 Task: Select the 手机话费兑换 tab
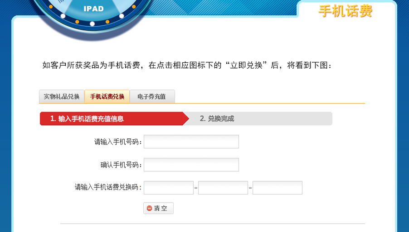coord(107,96)
